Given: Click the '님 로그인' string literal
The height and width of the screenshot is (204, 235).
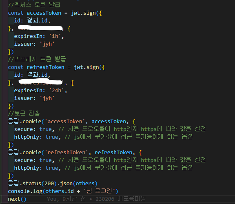Looking at the screenshot, I should [99, 191].
